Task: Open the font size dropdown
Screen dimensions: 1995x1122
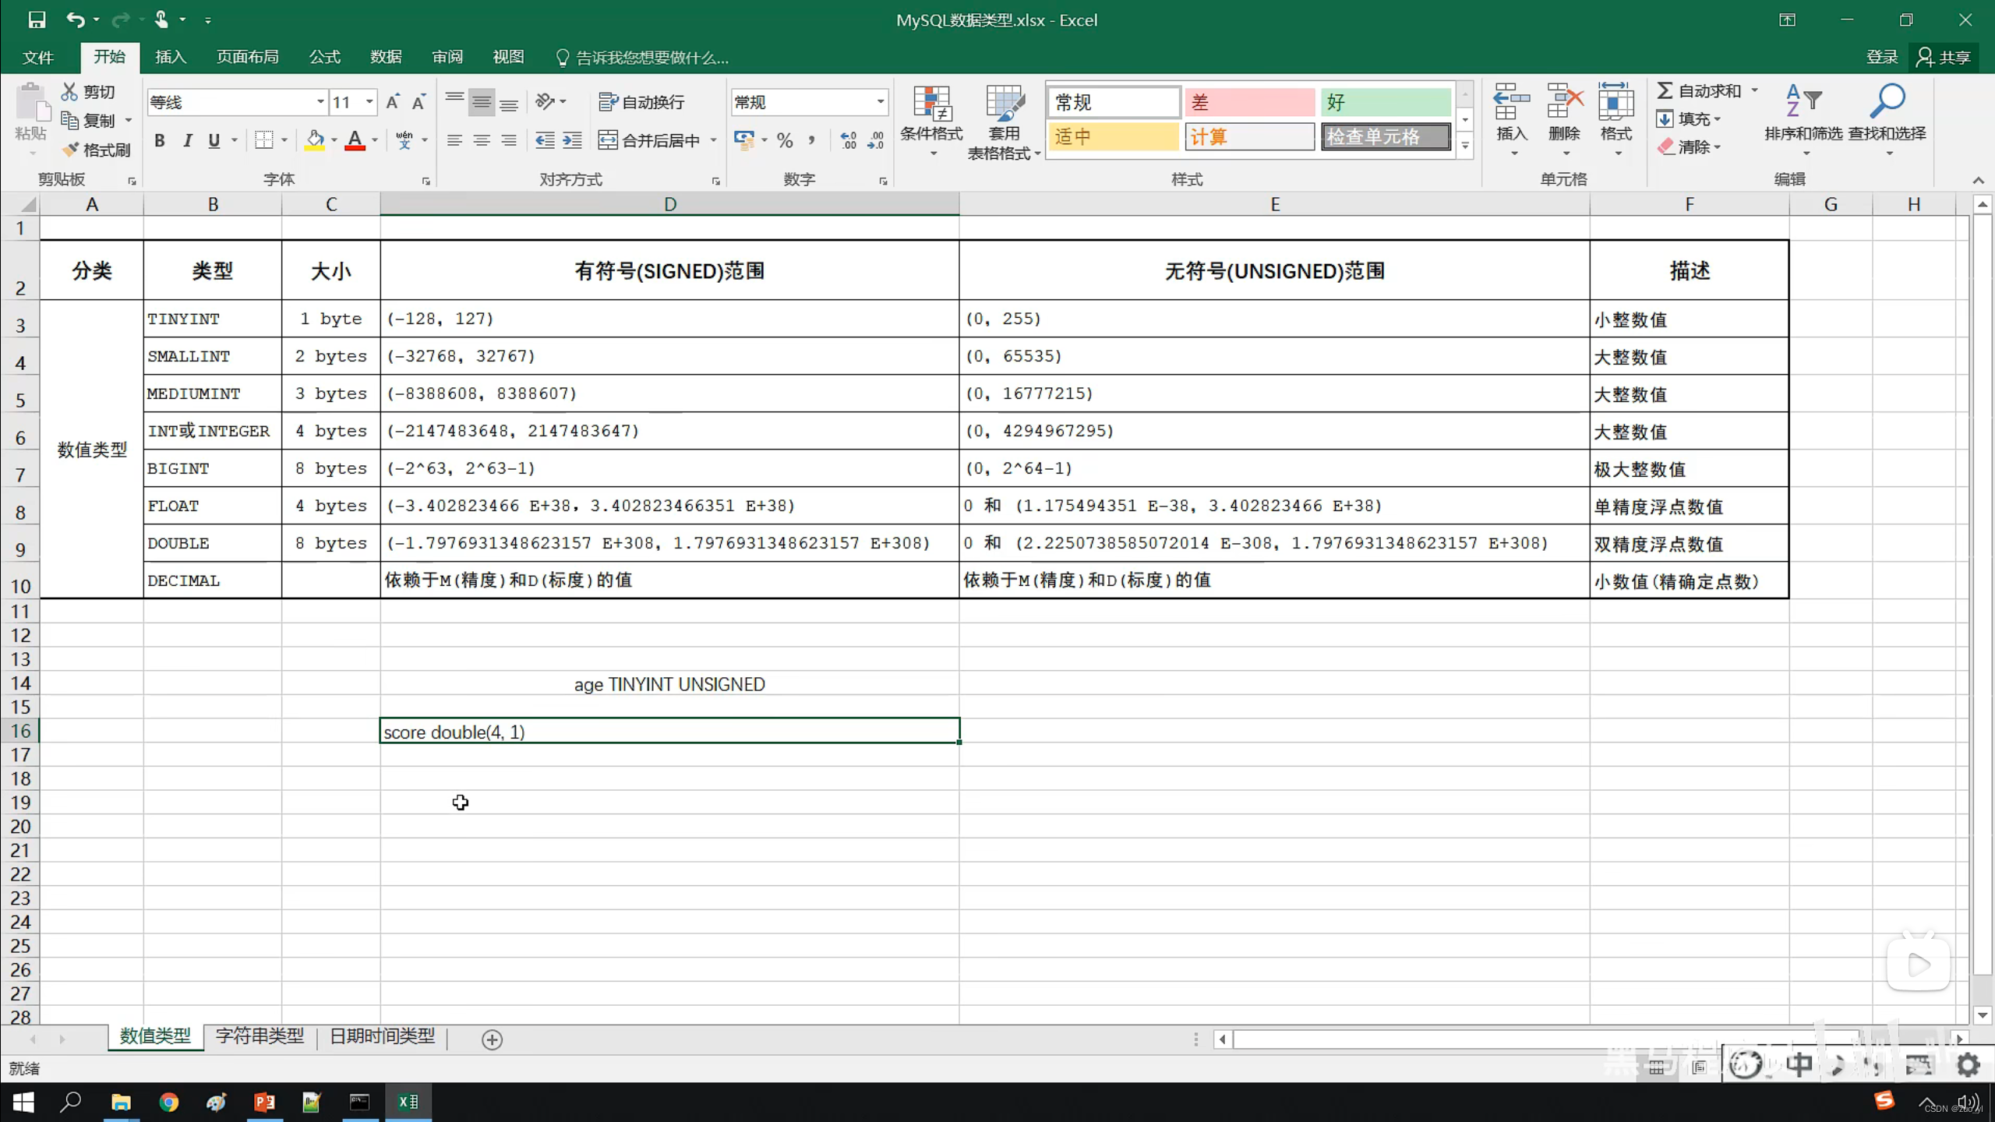Action: pyautogui.click(x=369, y=102)
